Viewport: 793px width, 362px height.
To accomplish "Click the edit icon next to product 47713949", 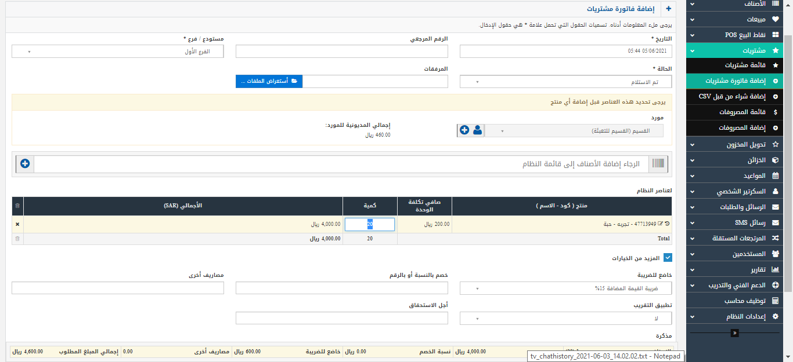I will [660, 224].
